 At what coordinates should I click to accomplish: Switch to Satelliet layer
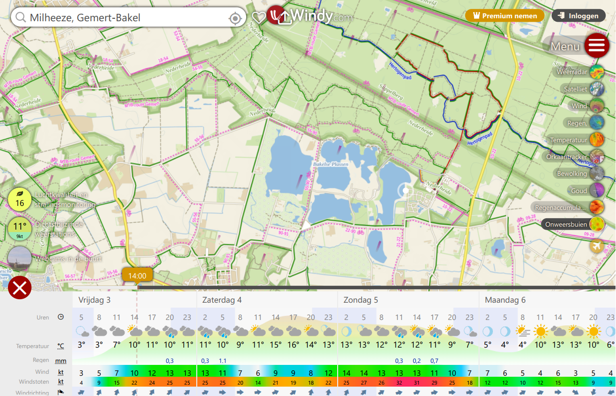pyautogui.click(x=597, y=89)
